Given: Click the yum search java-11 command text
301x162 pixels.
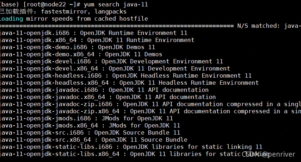Looking at the screenshot, I should [x=116, y=4].
